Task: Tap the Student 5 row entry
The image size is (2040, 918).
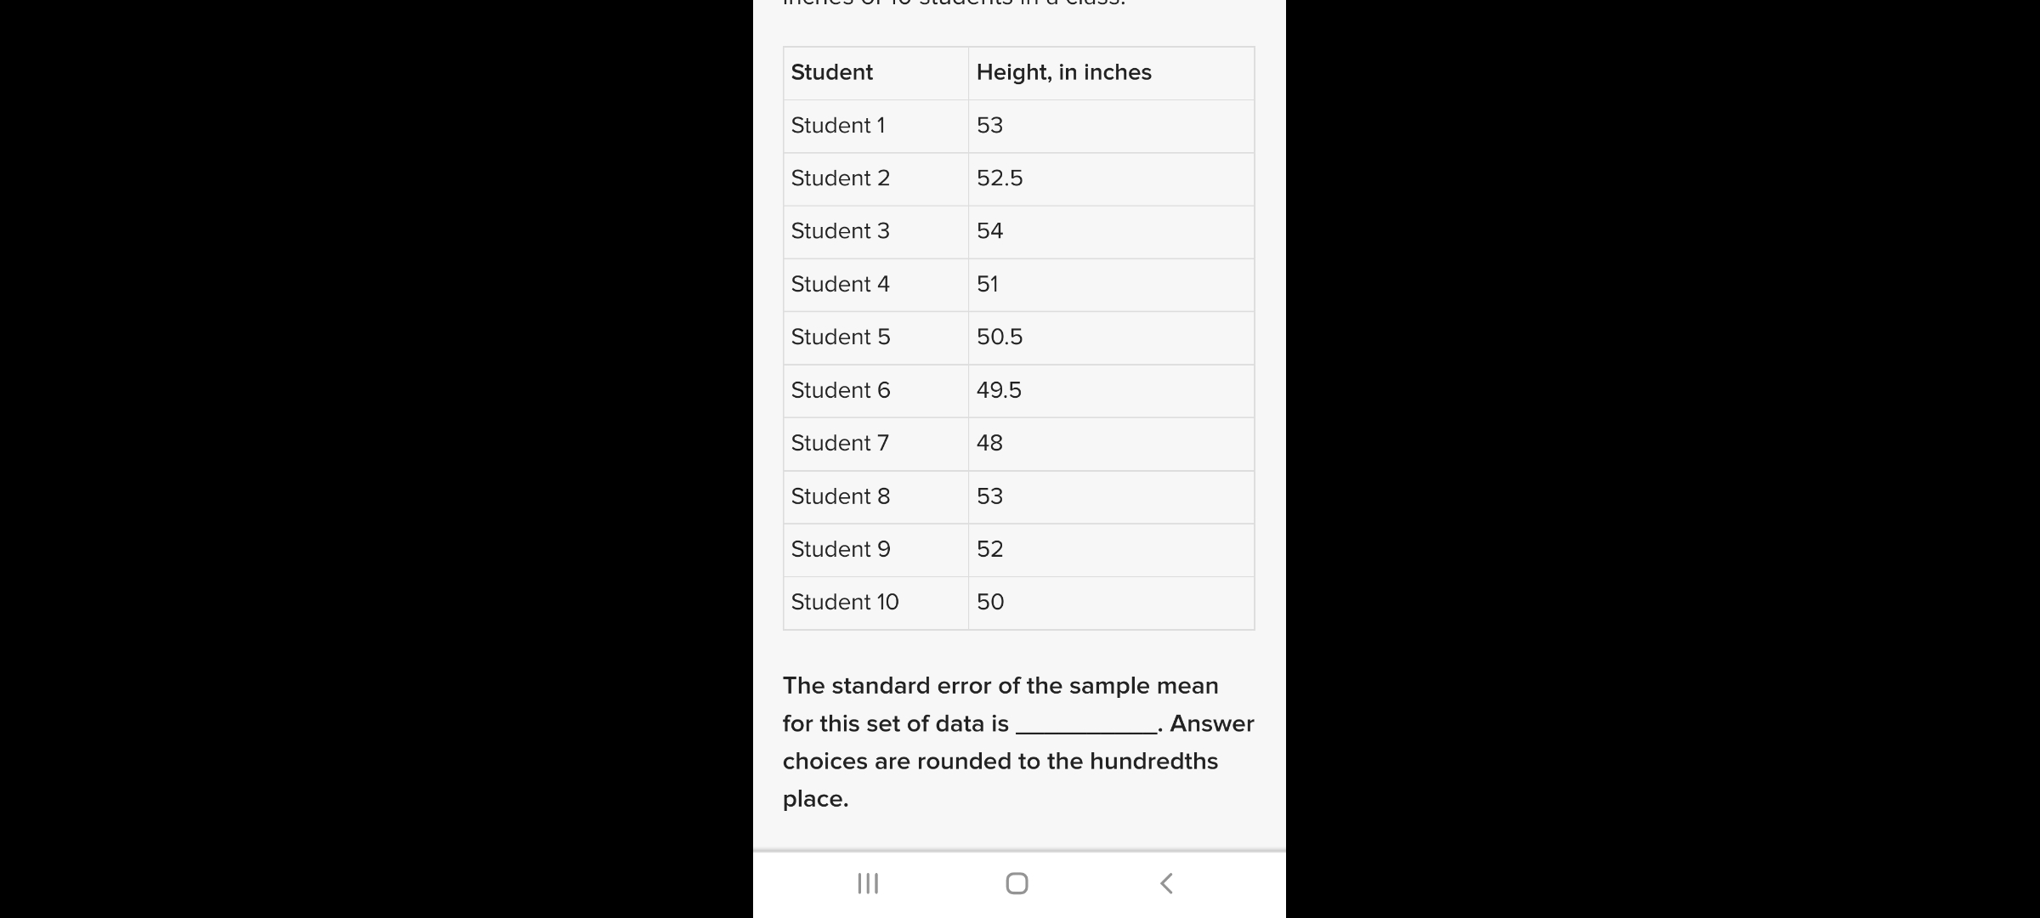Action: click(839, 337)
